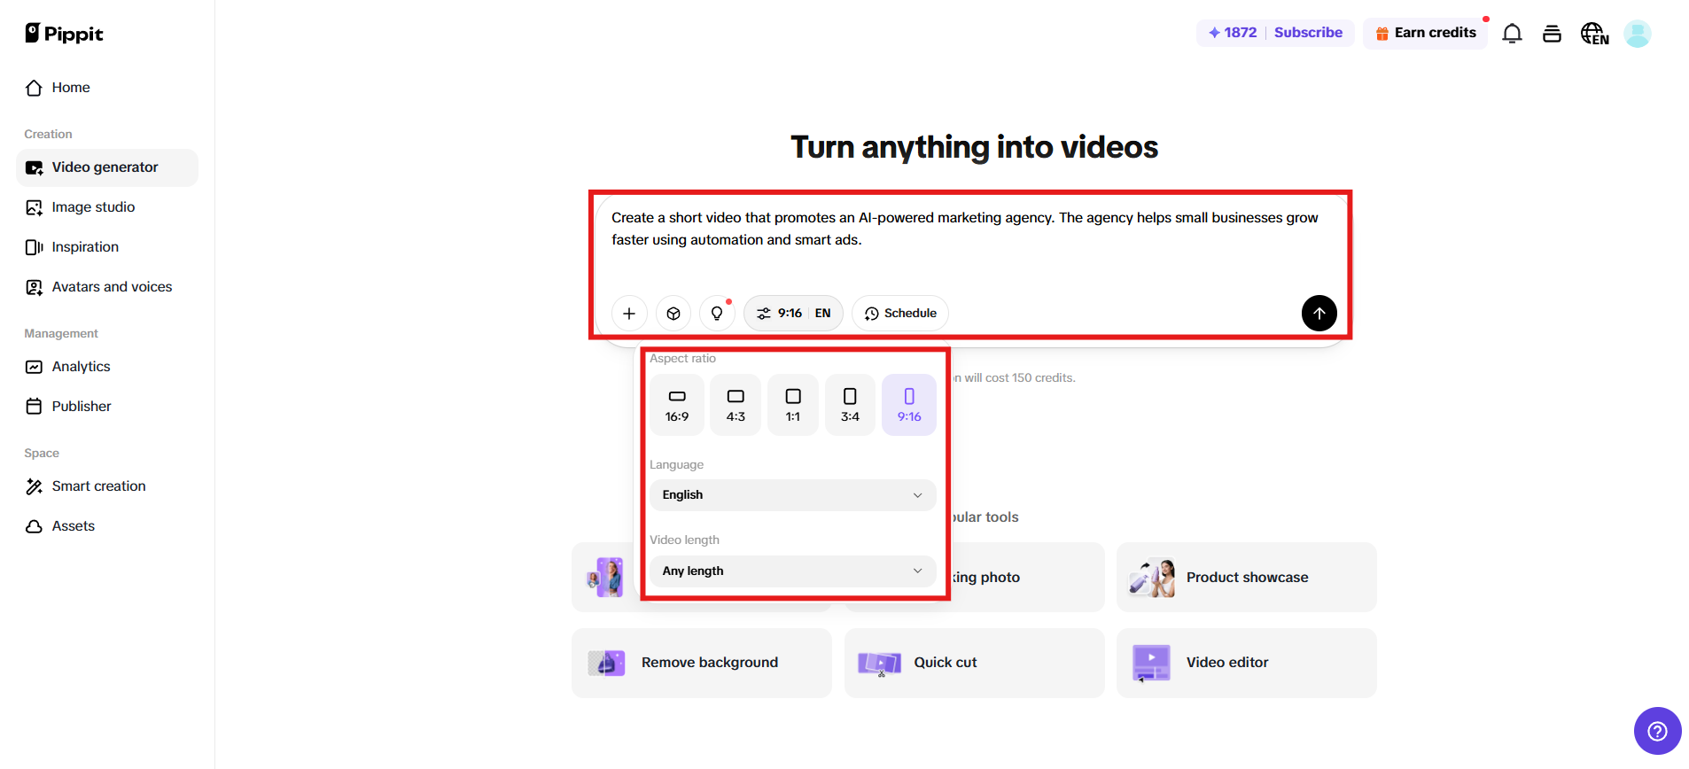This screenshot has height=769, width=1689.
Task: Open the Quick cut tool
Action: [x=974, y=663]
